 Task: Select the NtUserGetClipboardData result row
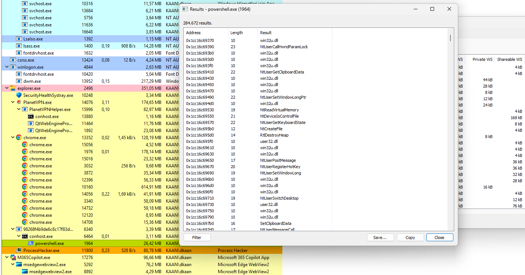[316, 72]
